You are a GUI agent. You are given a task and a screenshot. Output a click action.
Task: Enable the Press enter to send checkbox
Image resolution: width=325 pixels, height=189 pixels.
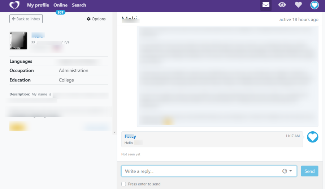(x=123, y=184)
